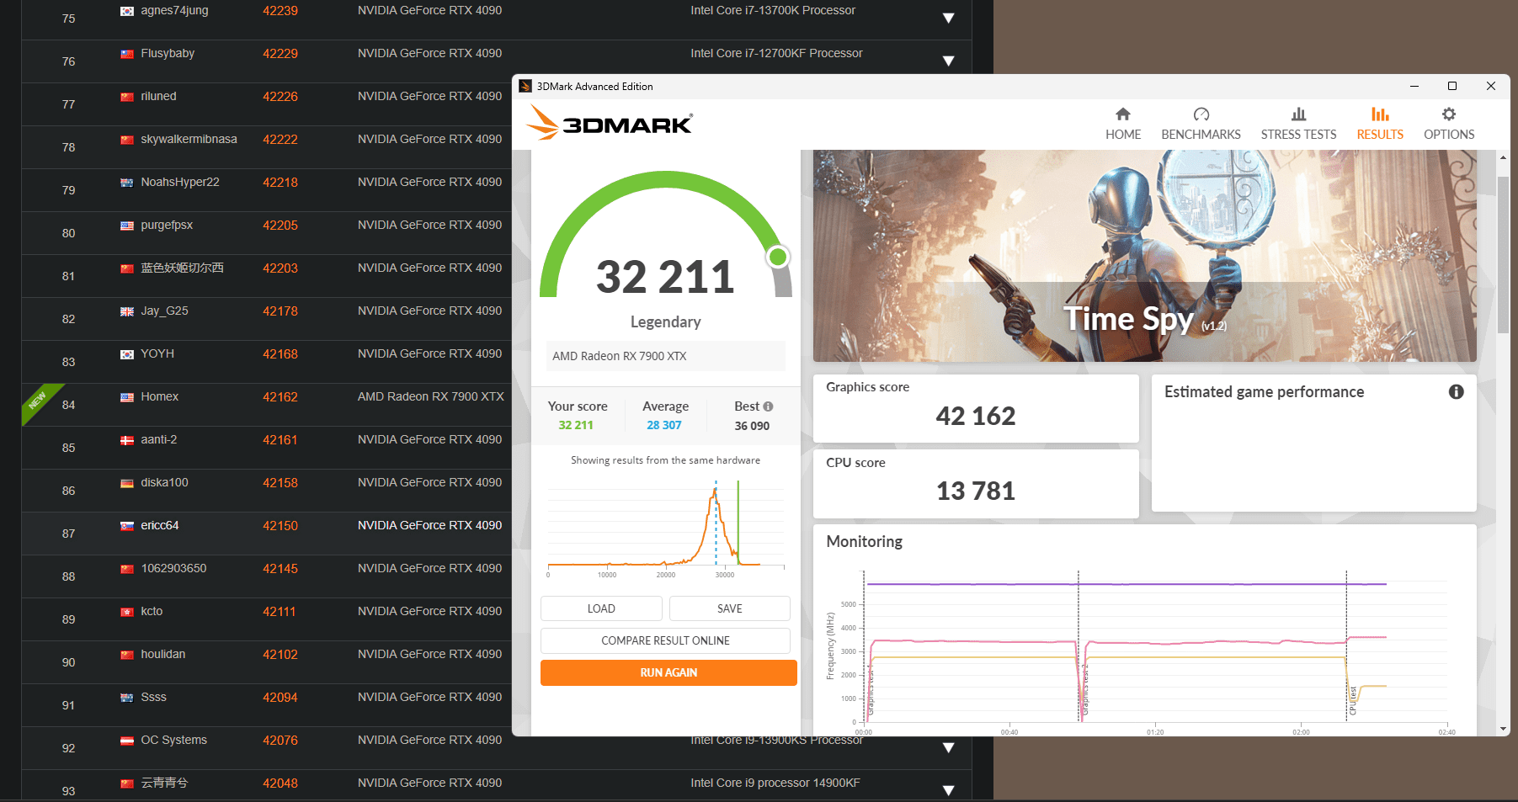
Task: Click the info icon next to Best
Action: [x=768, y=406]
